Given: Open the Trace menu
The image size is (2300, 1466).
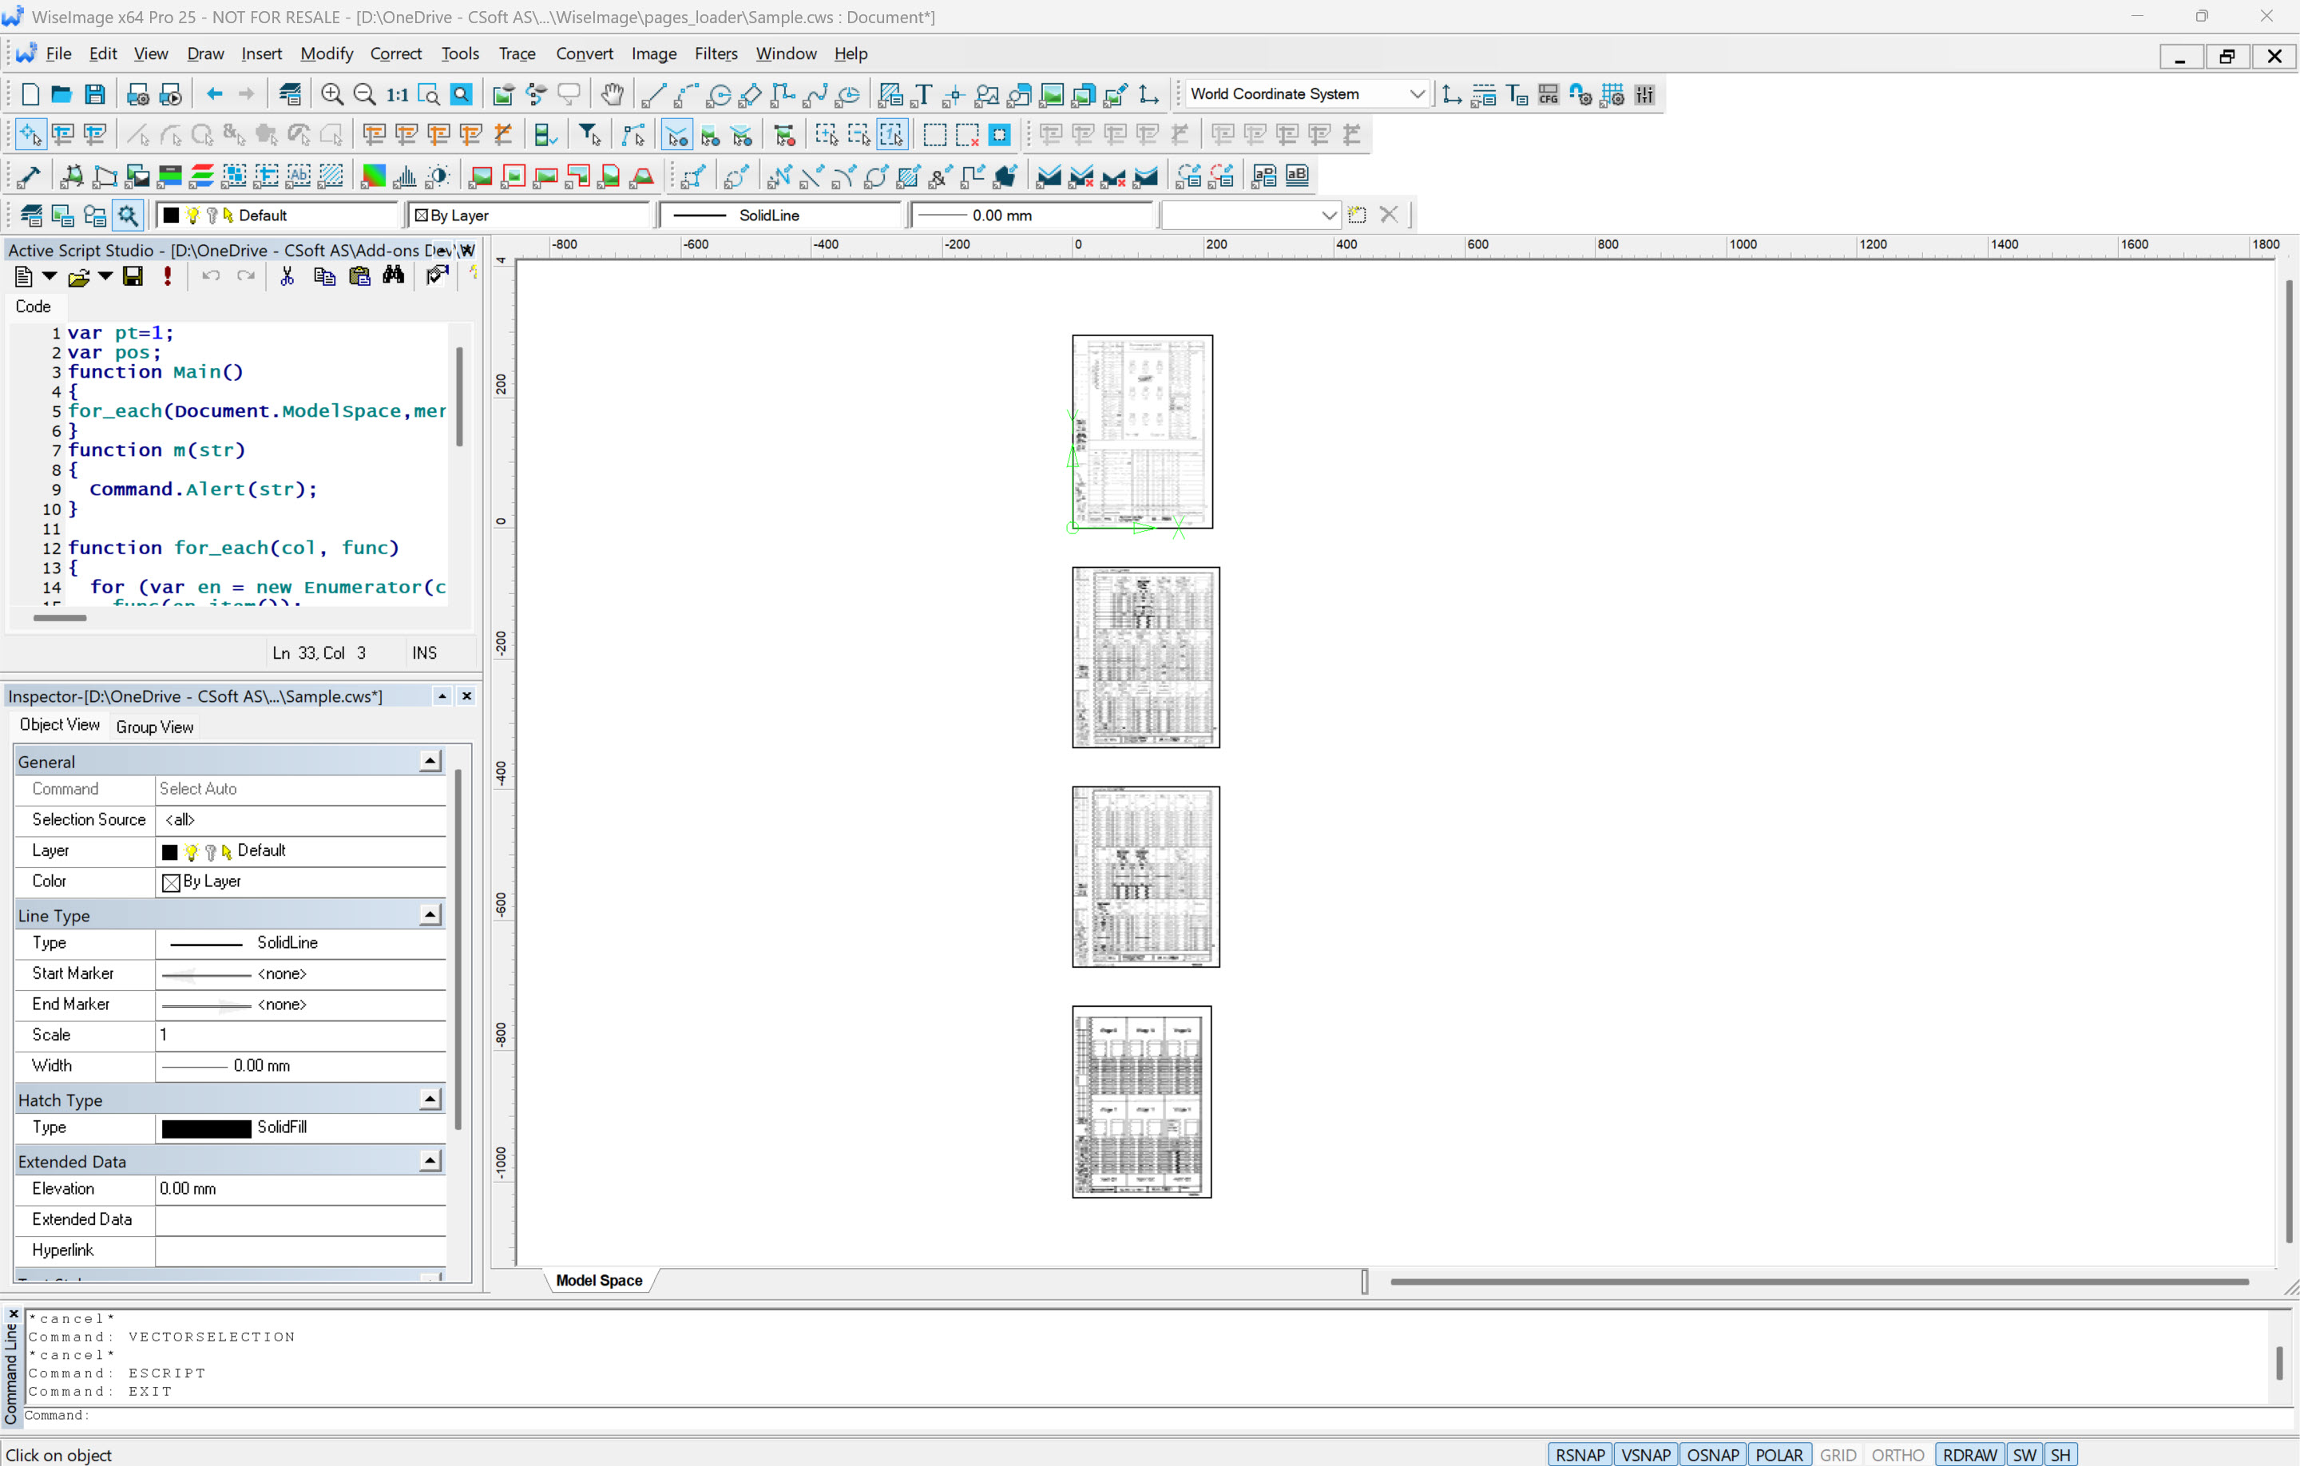Looking at the screenshot, I should click(517, 53).
